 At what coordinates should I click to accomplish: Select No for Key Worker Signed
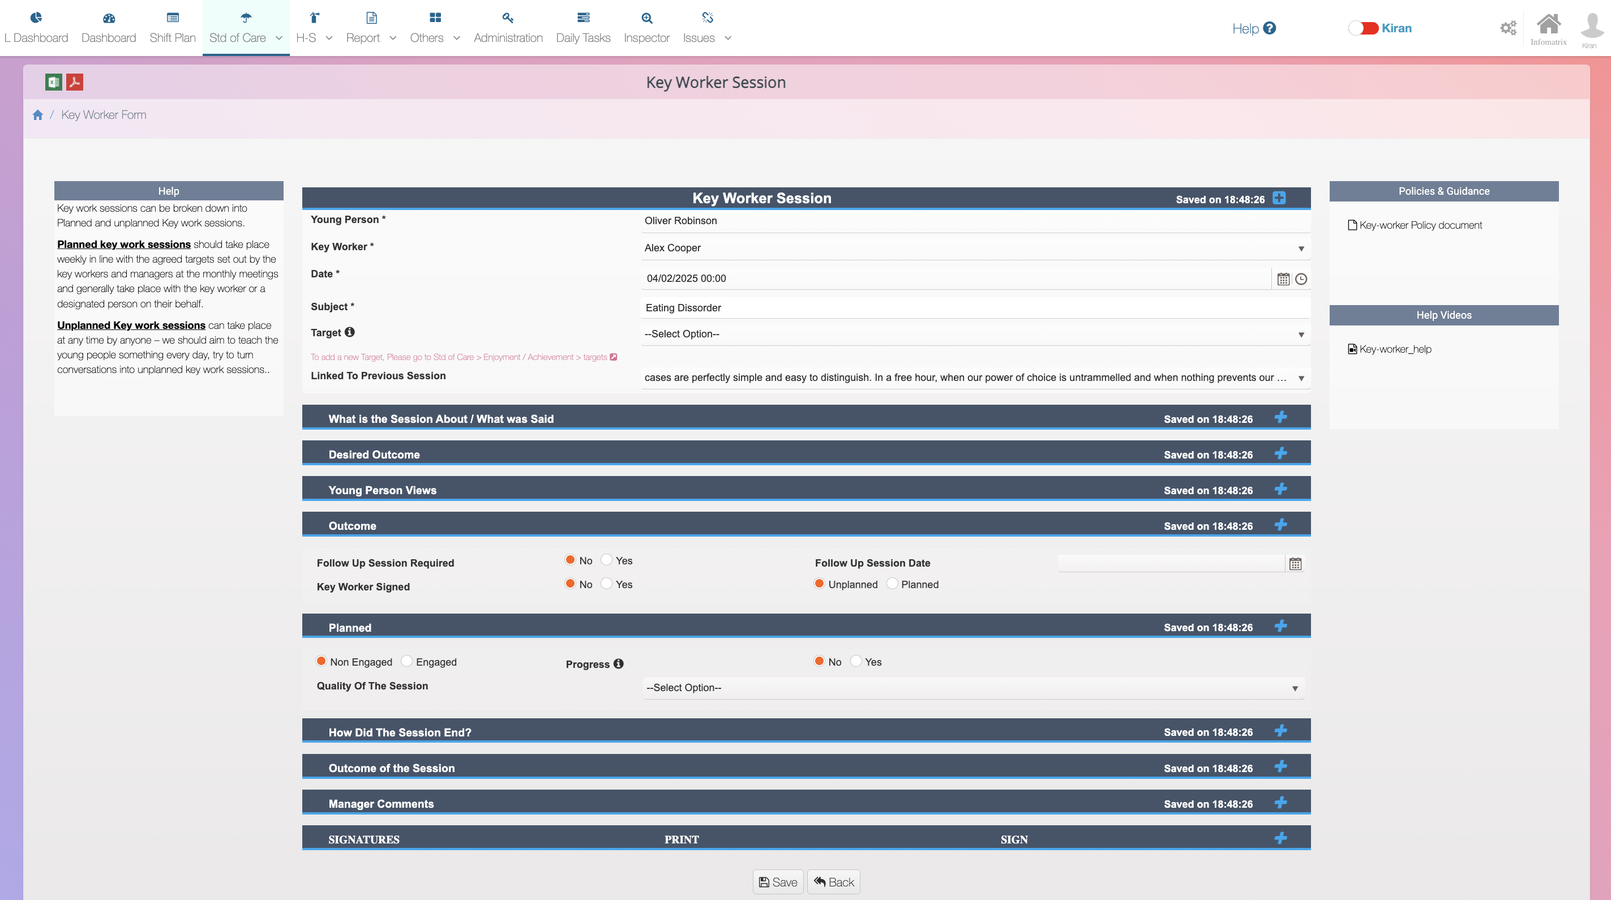point(569,584)
